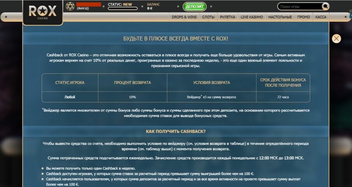Click the search magnifier icon
The width and height of the screenshot is (352, 187).
point(325,7)
